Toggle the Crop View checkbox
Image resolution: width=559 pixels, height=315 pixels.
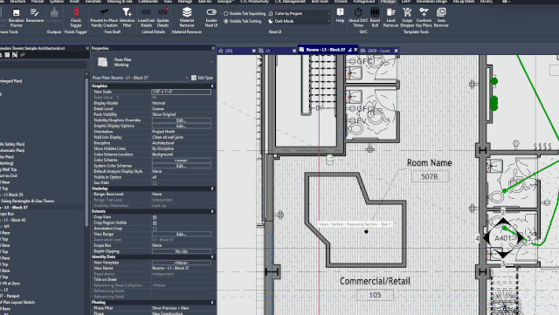[155, 217]
